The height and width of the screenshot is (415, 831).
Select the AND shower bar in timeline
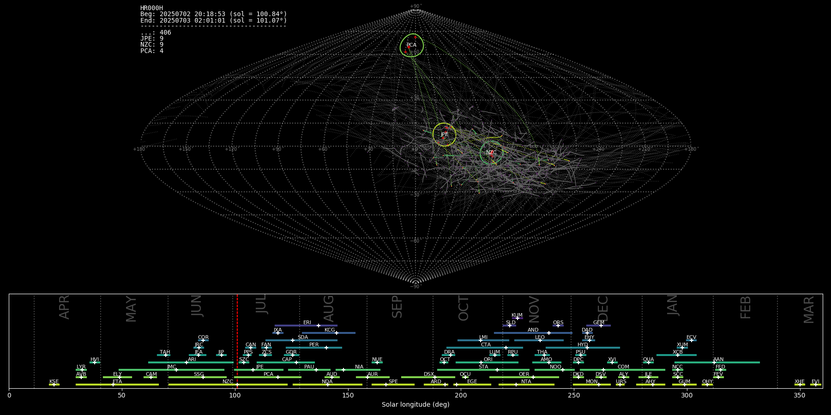point(533,333)
